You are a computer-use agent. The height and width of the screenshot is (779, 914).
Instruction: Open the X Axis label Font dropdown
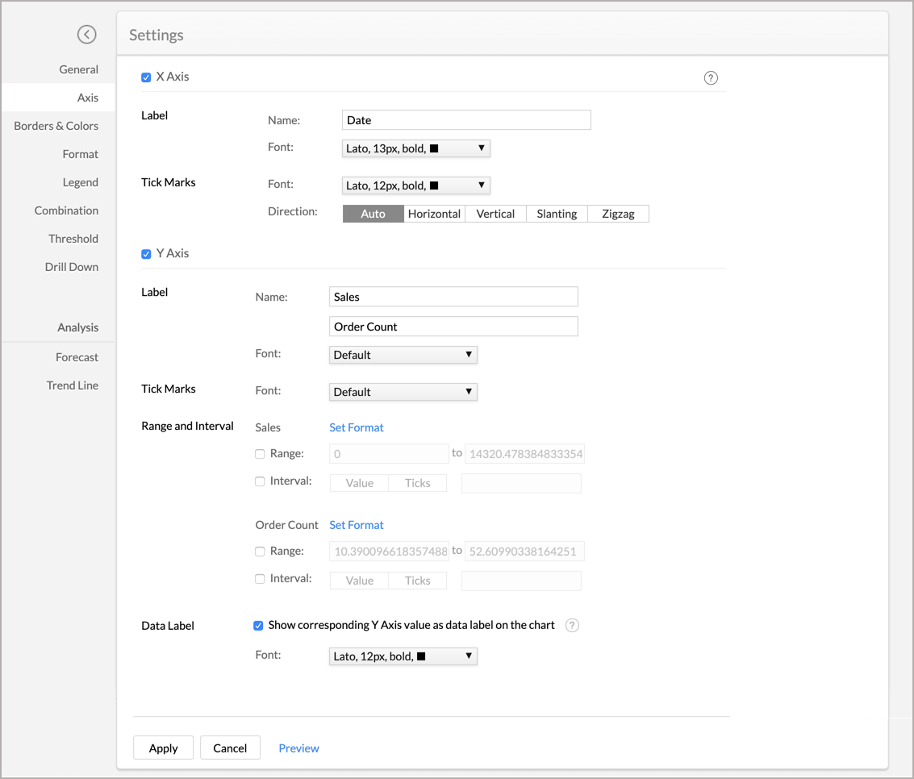[415, 148]
